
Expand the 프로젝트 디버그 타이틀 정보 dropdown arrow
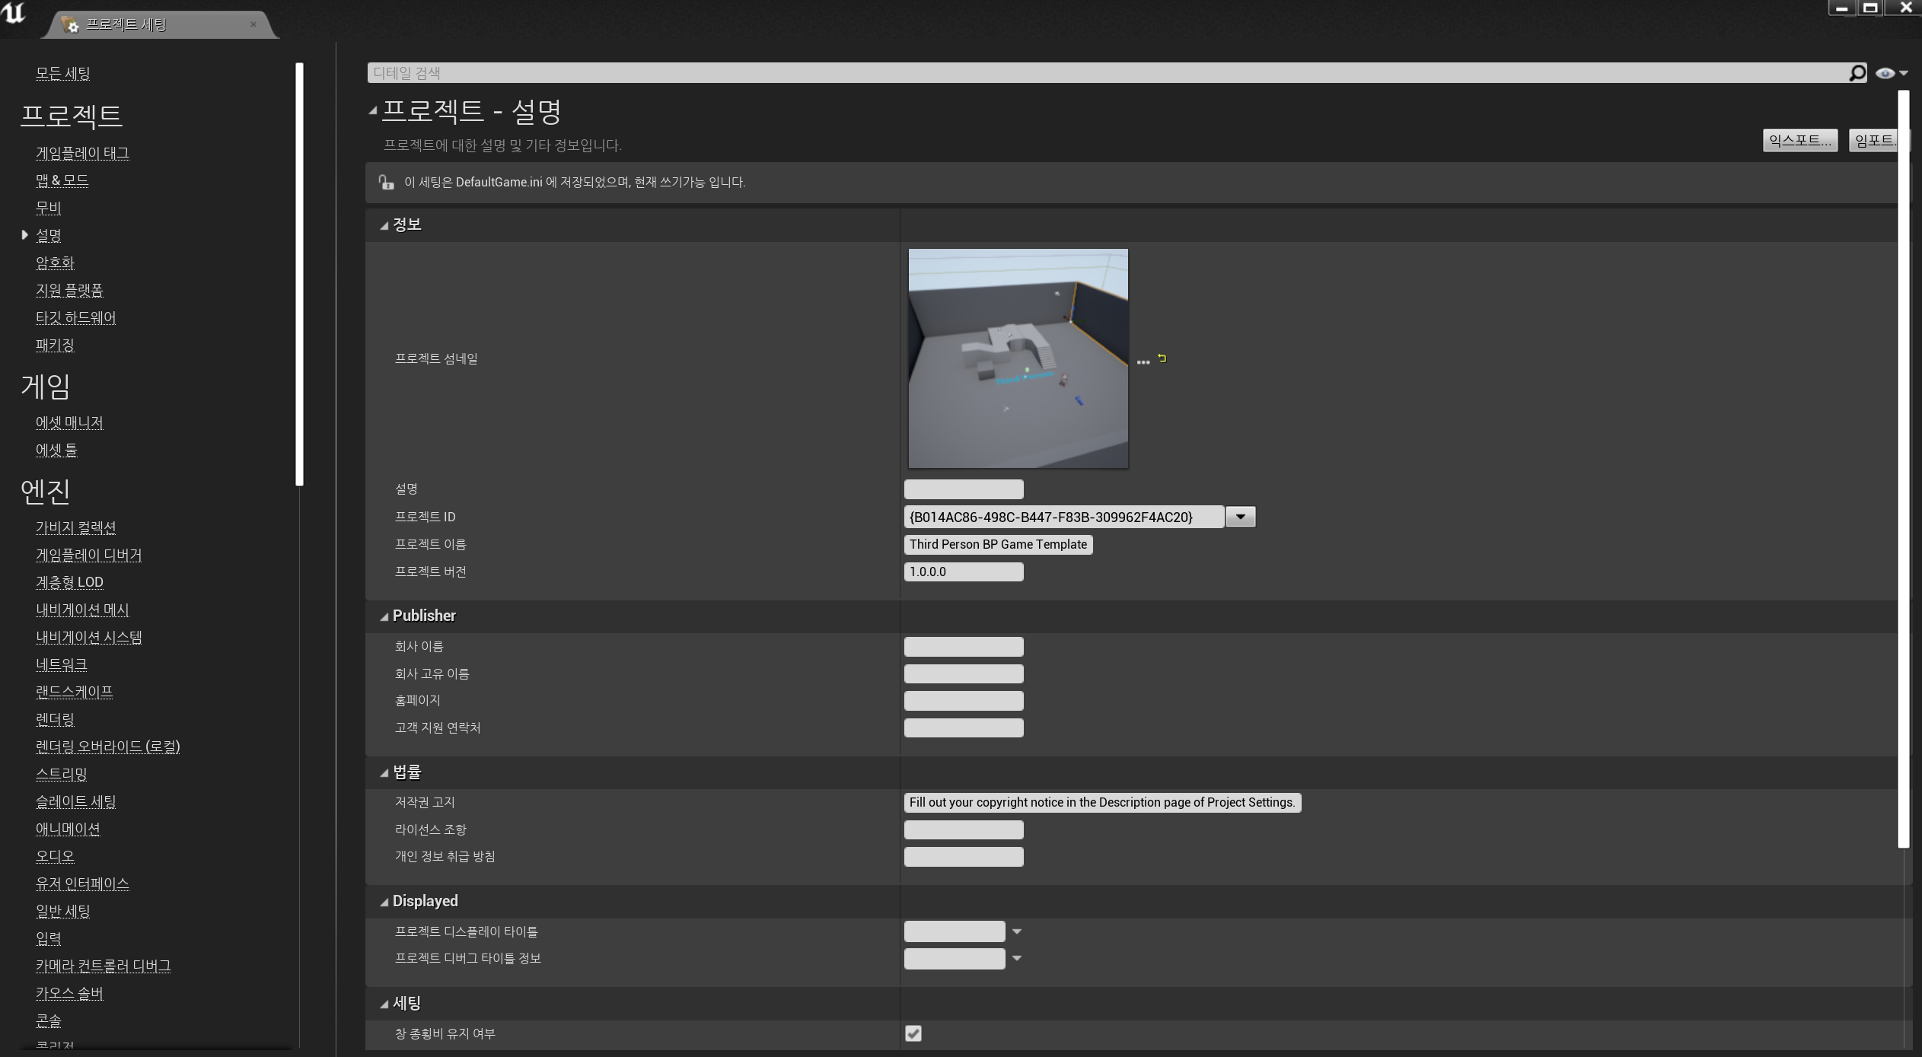tap(1016, 958)
